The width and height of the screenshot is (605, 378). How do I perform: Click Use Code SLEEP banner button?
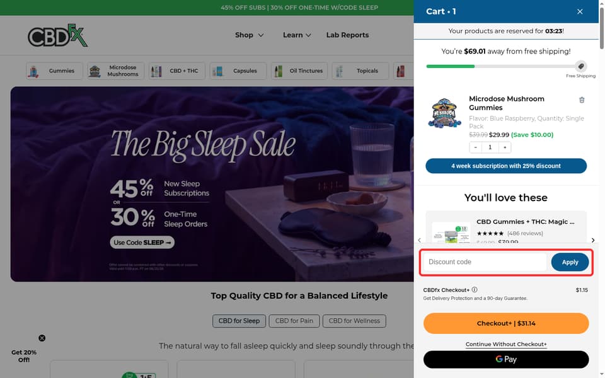(x=142, y=243)
